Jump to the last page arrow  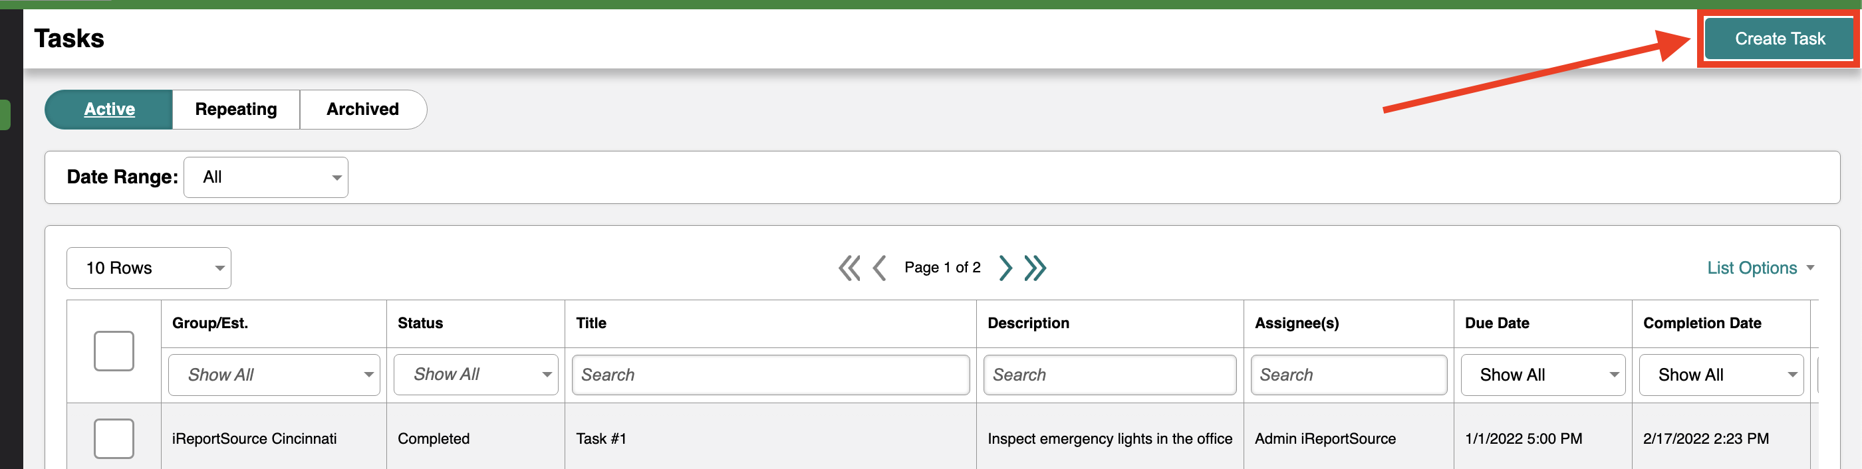tap(1035, 268)
